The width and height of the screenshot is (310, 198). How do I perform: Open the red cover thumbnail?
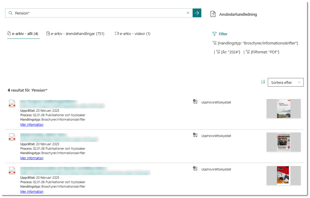[284, 176]
